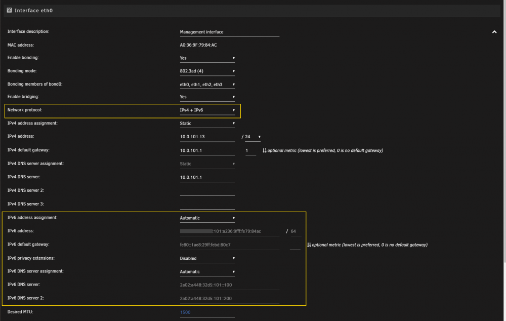Open the Enable bonding dropdown
This screenshot has width=506, height=321.
(x=207, y=58)
